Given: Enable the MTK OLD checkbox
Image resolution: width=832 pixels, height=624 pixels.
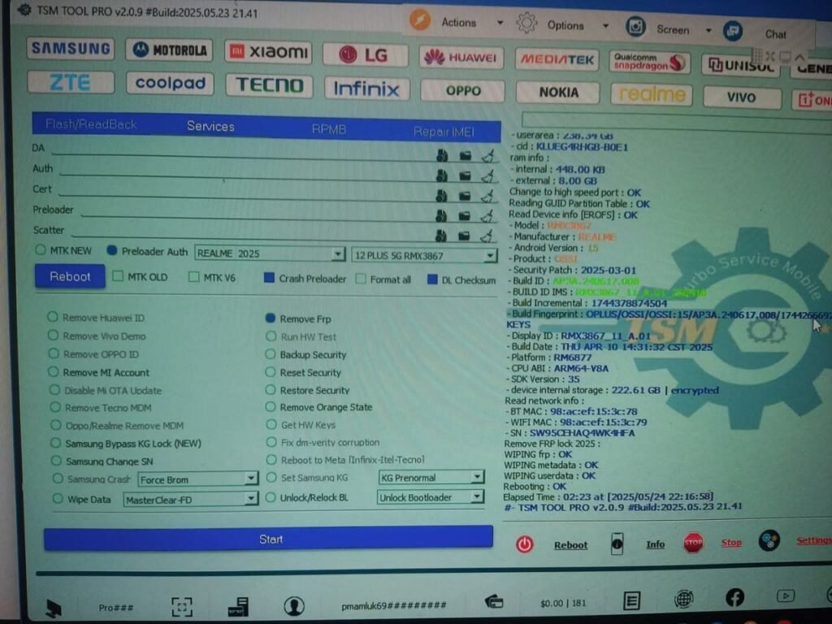Looking at the screenshot, I should [x=140, y=277].
